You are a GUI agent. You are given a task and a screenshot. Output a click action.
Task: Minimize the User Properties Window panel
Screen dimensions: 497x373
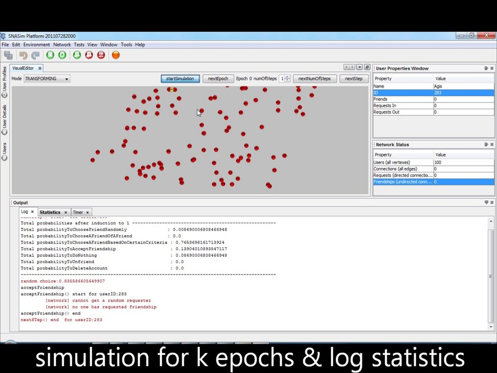(486, 68)
